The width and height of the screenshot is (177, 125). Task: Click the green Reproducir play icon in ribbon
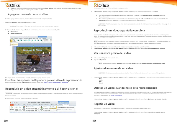tap(12, 107)
